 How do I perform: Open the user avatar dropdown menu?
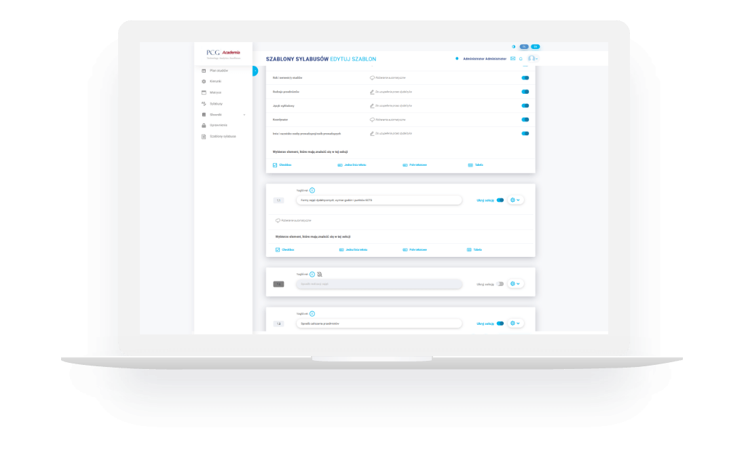pyautogui.click(x=533, y=58)
